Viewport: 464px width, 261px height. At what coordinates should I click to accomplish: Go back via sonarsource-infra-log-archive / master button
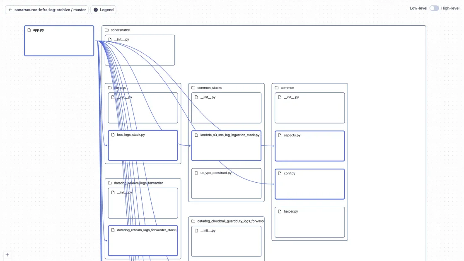click(x=47, y=10)
